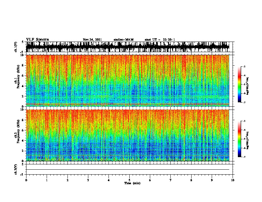The image size is (262, 202).
Task: Click the "station=MAM" header label
Action: (x=123, y=40)
